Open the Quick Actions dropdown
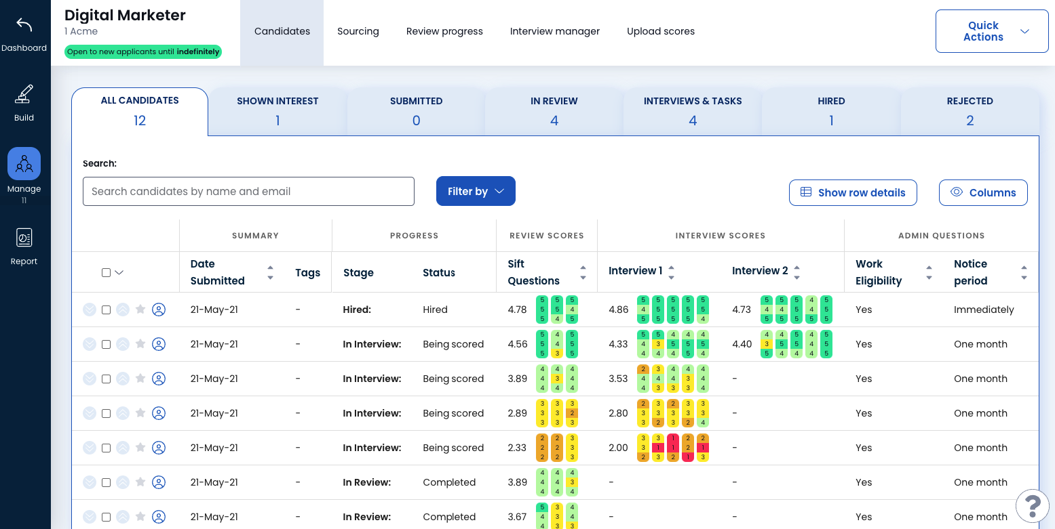The image size is (1055, 529). (991, 30)
